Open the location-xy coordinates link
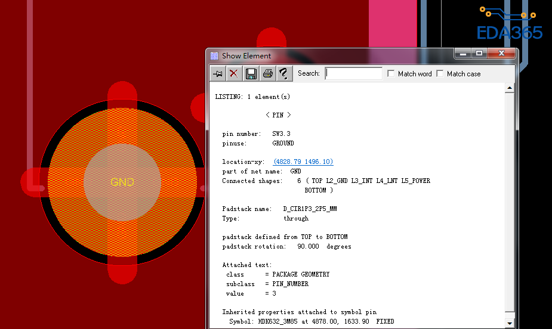The image size is (552, 329). pyautogui.click(x=303, y=162)
